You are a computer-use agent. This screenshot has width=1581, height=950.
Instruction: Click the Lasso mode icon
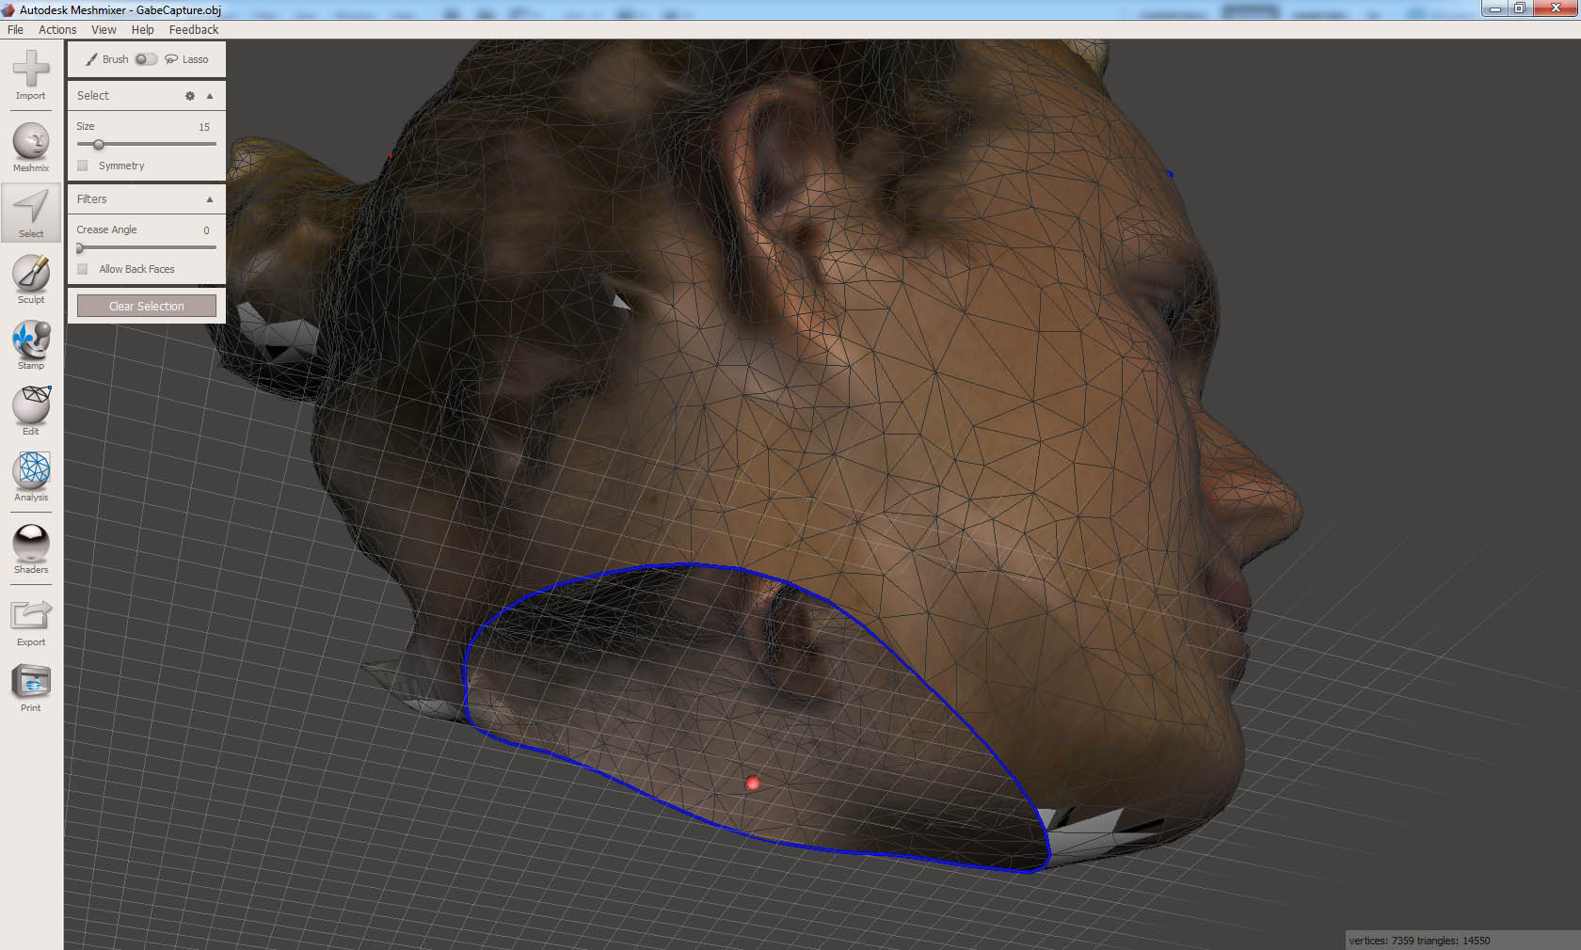tap(171, 59)
